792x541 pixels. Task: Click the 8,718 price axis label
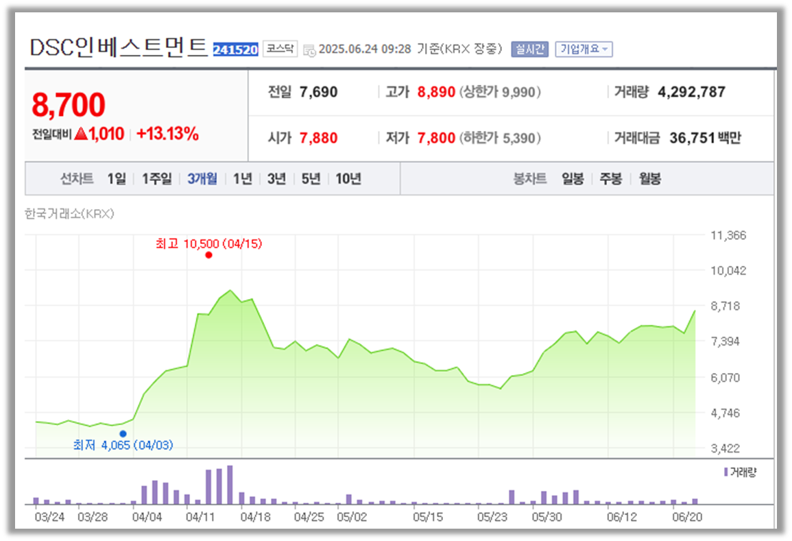725,306
